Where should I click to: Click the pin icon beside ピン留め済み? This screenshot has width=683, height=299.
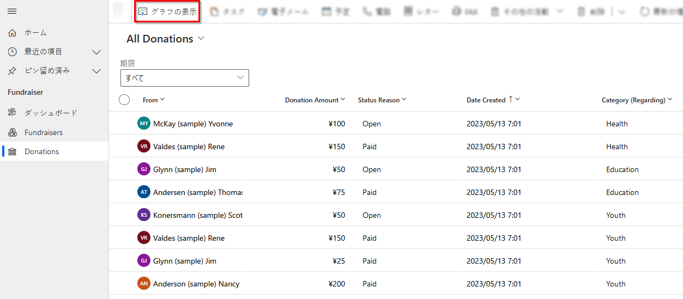coord(12,71)
